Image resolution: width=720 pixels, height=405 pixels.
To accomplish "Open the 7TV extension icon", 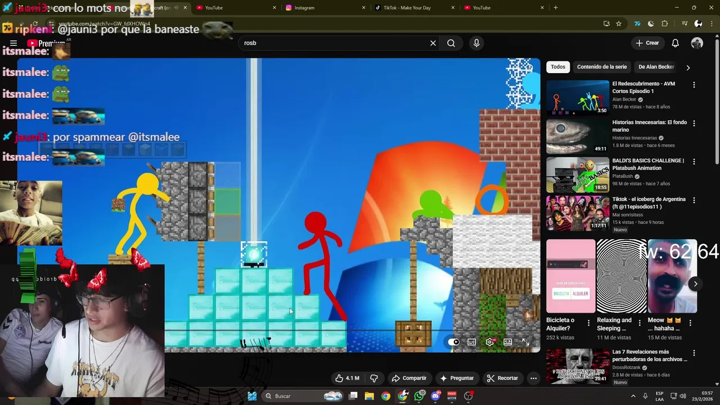I will (x=637, y=24).
